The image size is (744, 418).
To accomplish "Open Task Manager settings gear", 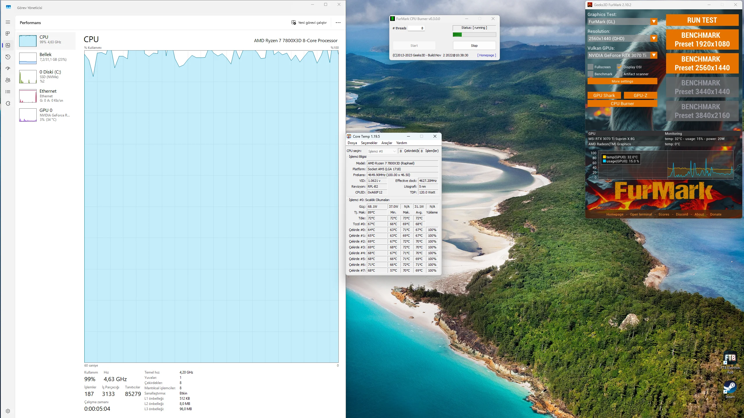I will pyautogui.click(x=8, y=411).
